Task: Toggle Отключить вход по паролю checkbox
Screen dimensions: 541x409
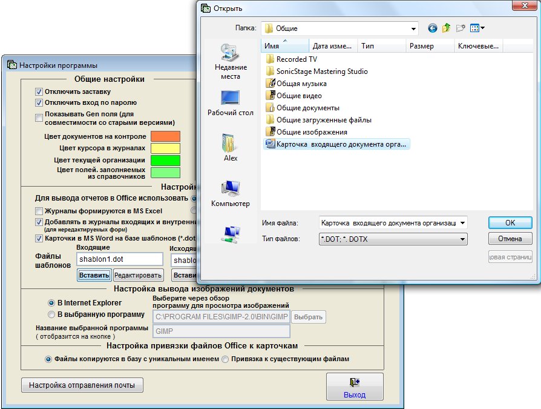Action: point(39,103)
